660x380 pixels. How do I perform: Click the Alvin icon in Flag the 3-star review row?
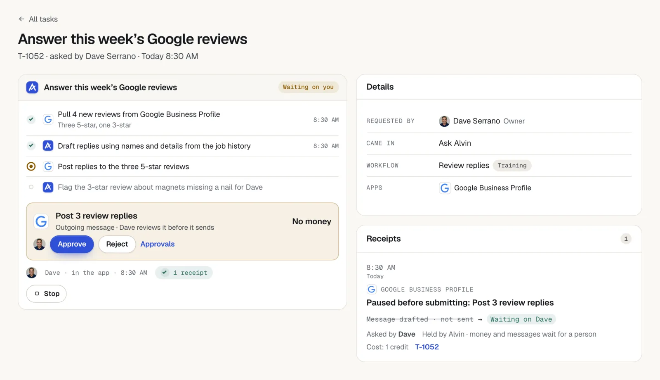(48, 187)
